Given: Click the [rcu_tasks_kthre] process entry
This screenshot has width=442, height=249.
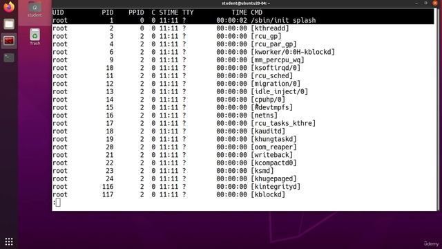Looking at the screenshot, I should click(283, 123).
